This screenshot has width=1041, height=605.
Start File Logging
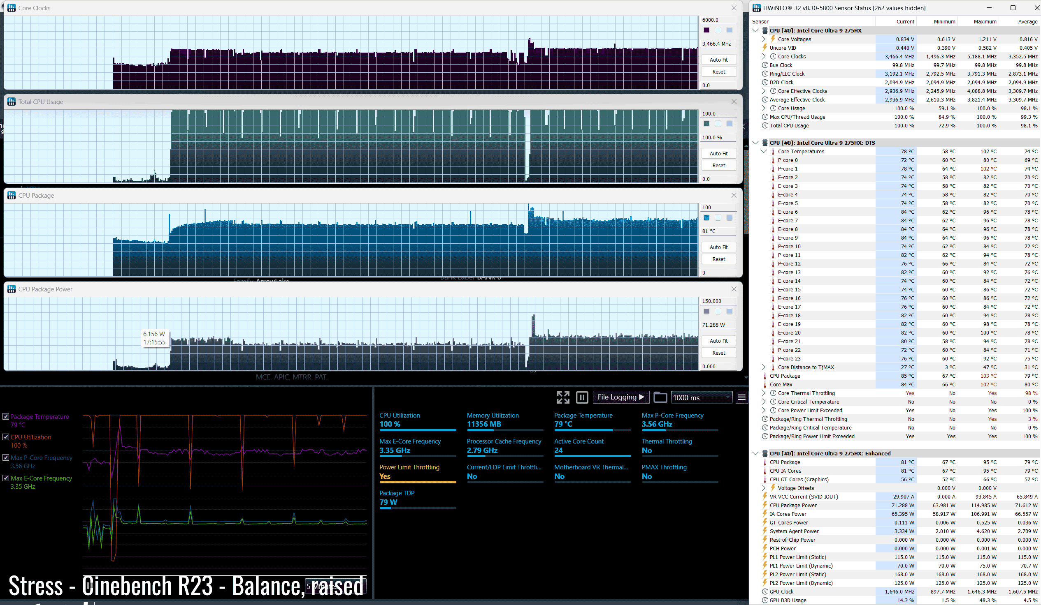click(620, 397)
